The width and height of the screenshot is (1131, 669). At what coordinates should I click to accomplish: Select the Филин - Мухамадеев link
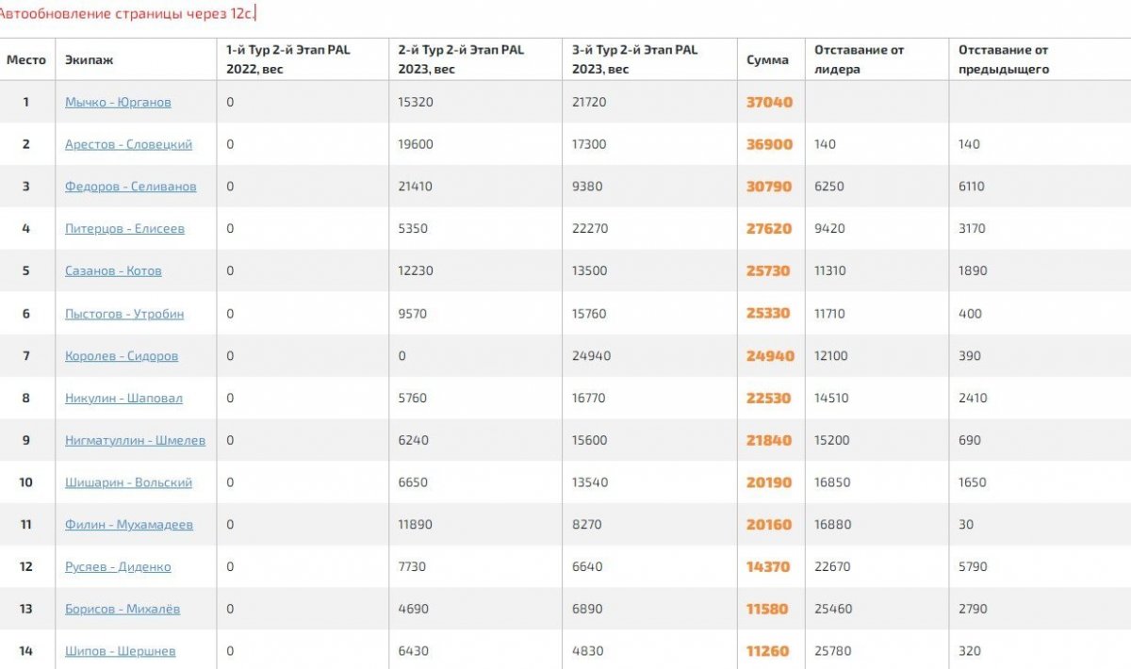coord(129,525)
